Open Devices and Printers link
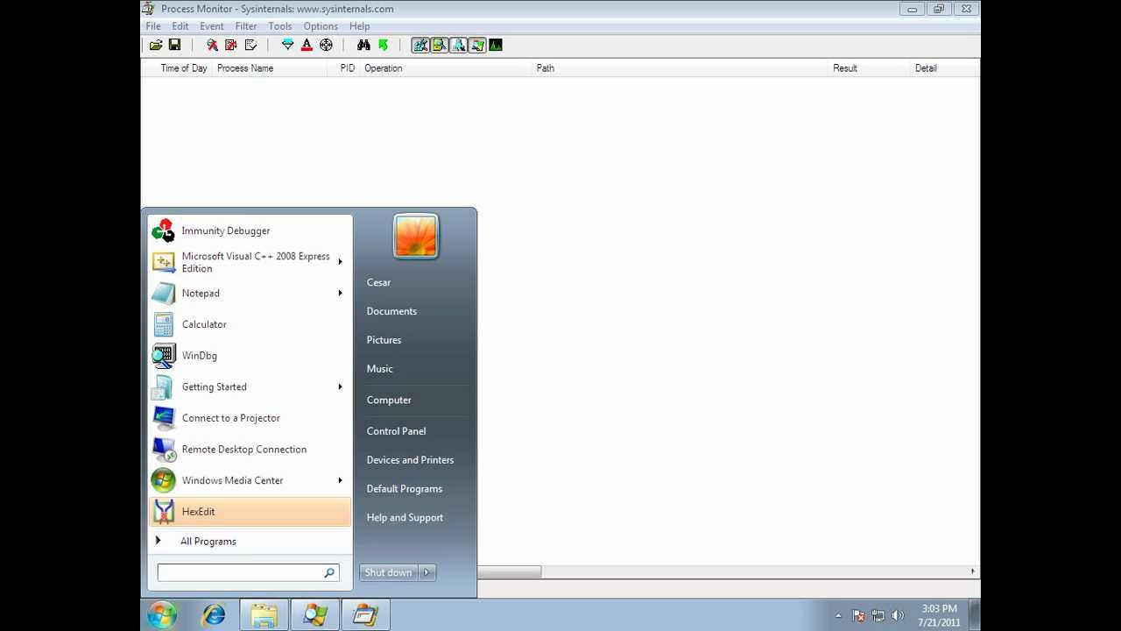Viewport: 1121px width, 631px height. pos(410,460)
